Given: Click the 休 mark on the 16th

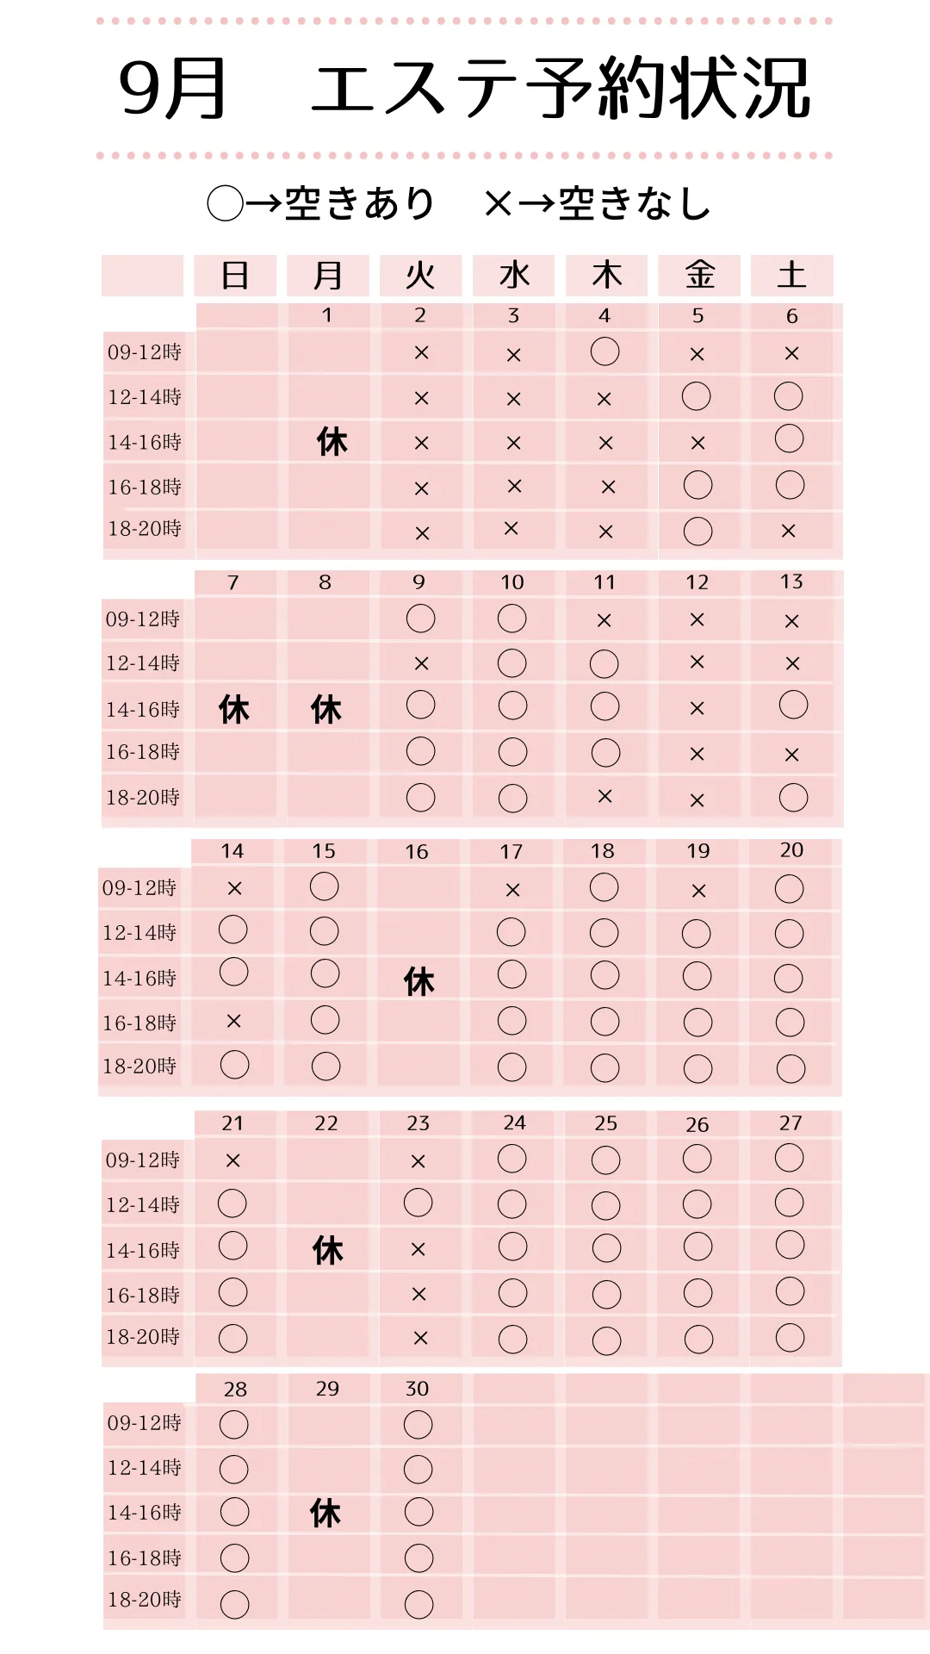Looking at the screenshot, I should pyautogui.click(x=419, y=981).
